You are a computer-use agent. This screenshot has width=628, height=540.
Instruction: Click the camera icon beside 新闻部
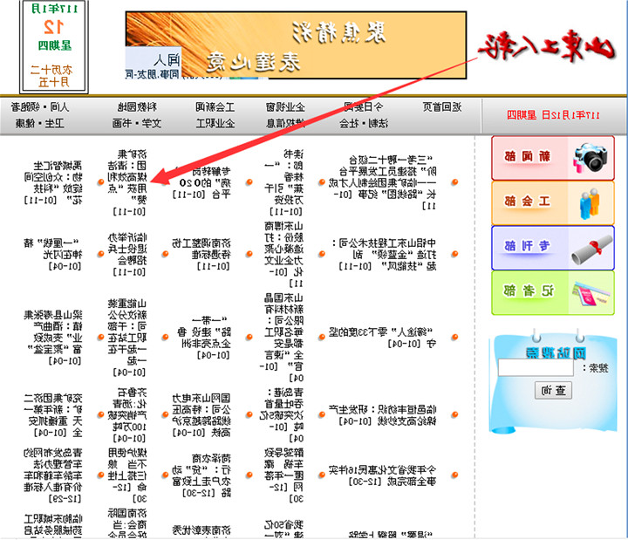pos(590,157)
